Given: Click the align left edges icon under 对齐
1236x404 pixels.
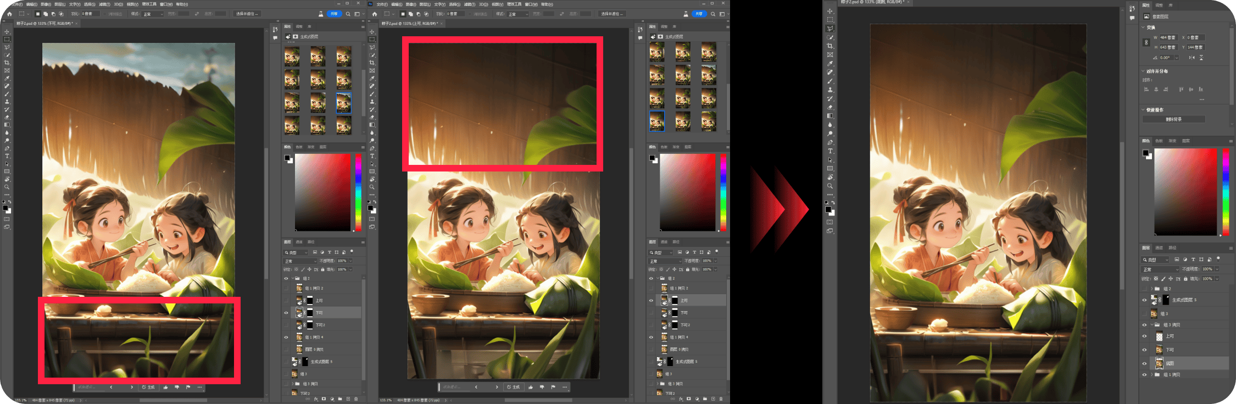Looking at the screenshot, I should [x=1146, y=89].
